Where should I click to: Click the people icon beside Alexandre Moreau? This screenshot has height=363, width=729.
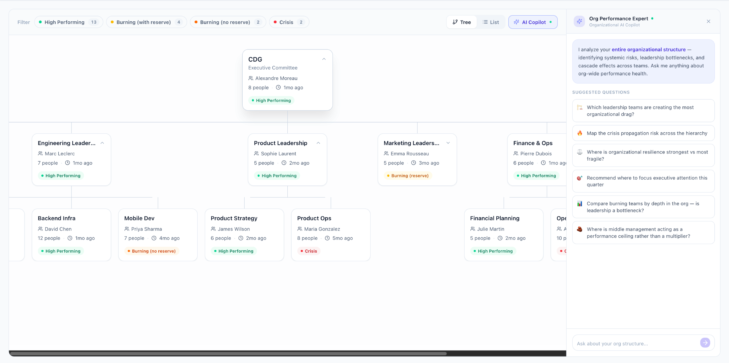251,78
